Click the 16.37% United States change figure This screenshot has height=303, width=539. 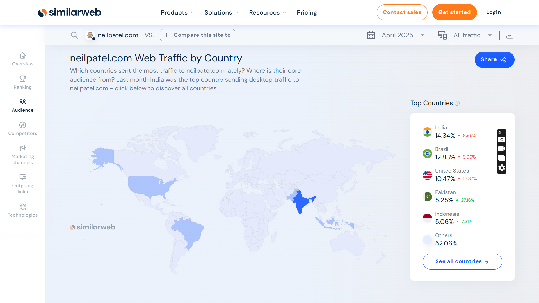pyautogui.click(x=470, y=179)
